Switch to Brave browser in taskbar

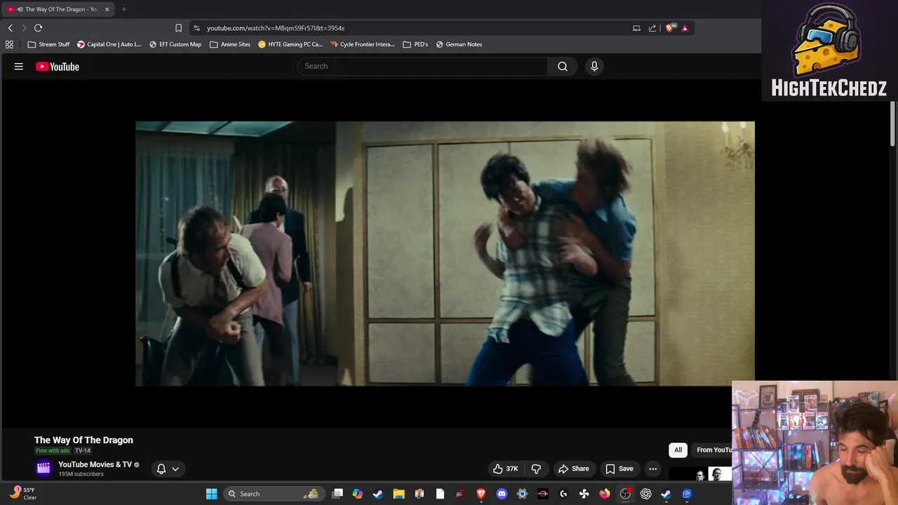(x=481, y=494)
